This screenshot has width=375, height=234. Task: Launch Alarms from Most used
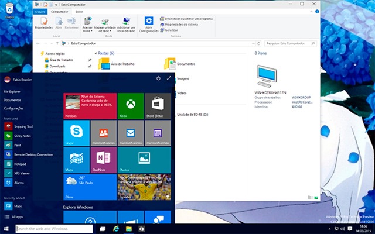(x=14, y=183)
